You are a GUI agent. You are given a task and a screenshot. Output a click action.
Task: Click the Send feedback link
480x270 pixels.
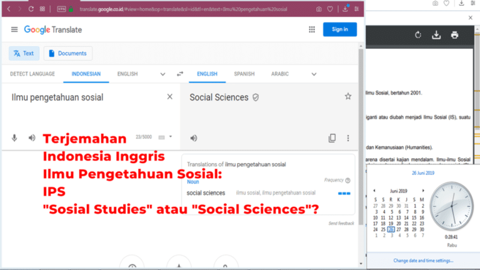pos(341,224)
